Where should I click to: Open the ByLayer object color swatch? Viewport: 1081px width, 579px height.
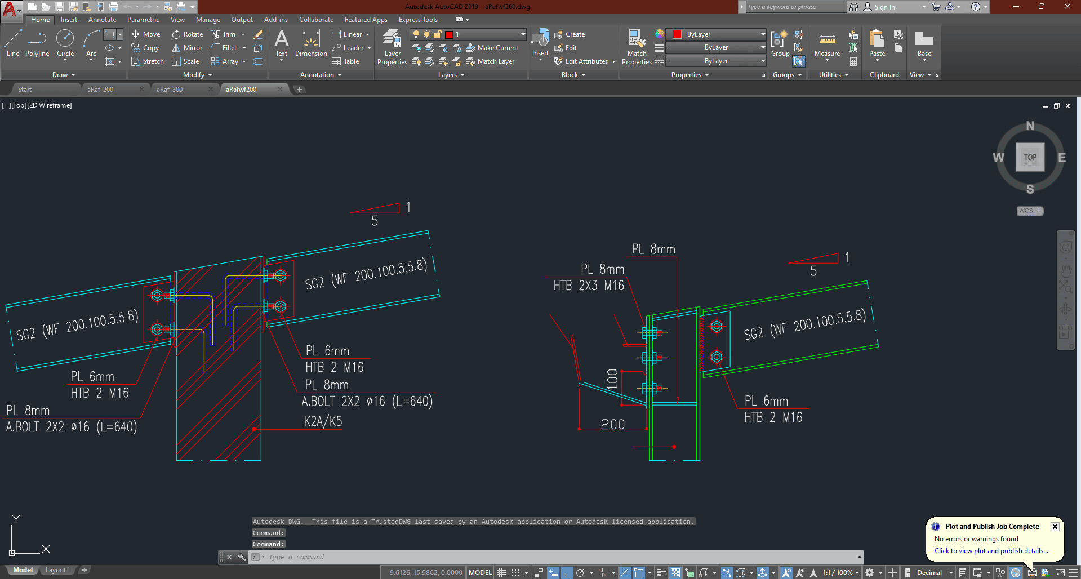677,34
